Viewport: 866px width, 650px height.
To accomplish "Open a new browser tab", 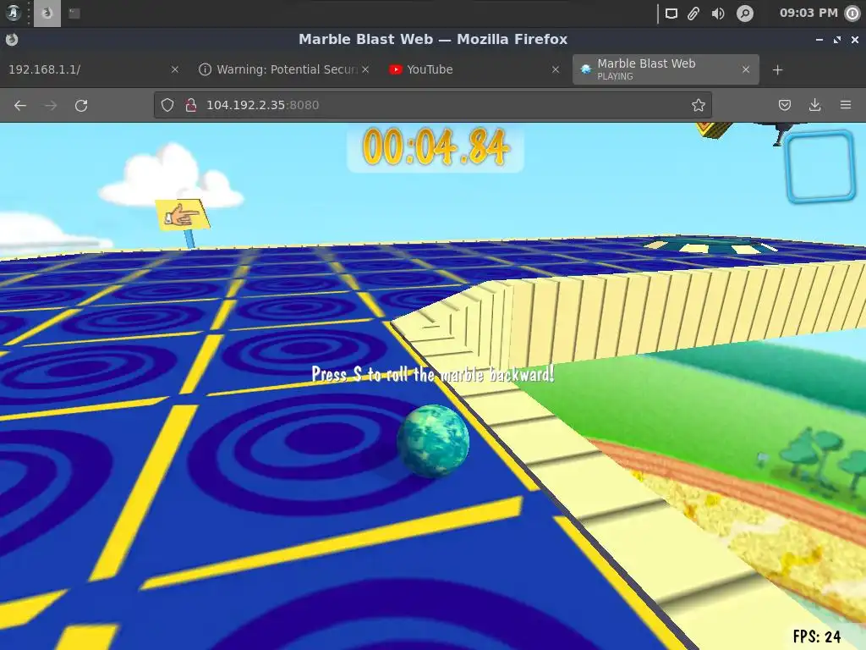I will (x=778, y=69).
